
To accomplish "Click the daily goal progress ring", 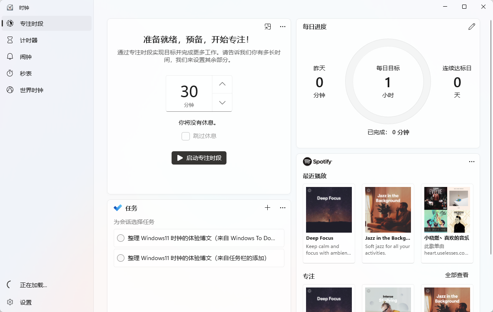I will point(388,81).
